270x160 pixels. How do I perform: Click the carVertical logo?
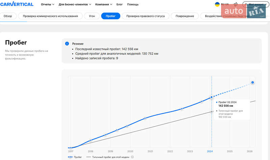point(17,4)
